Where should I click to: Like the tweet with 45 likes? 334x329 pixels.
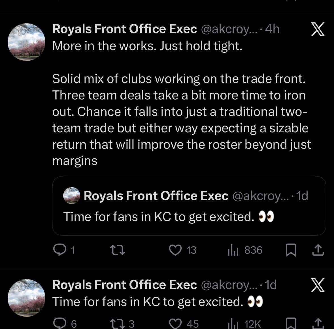[x=175, y=323]
